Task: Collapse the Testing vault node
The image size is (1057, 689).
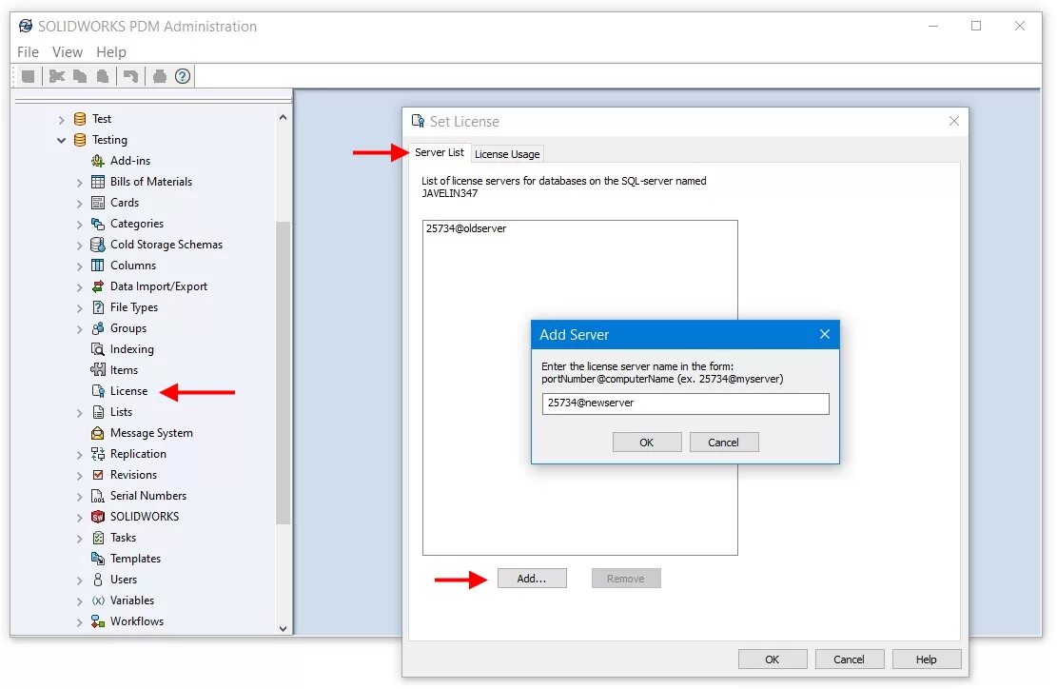Action: click(x=61, y=140)
